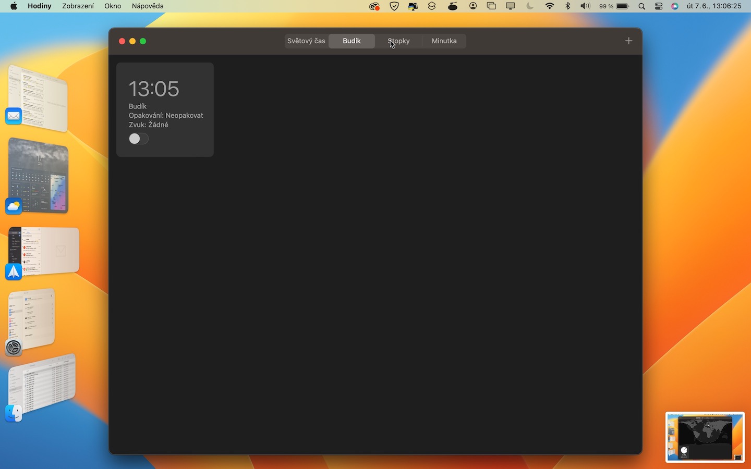Open the Stopky tab
Viewport: 751px width, 469px height.
point(398,41)
